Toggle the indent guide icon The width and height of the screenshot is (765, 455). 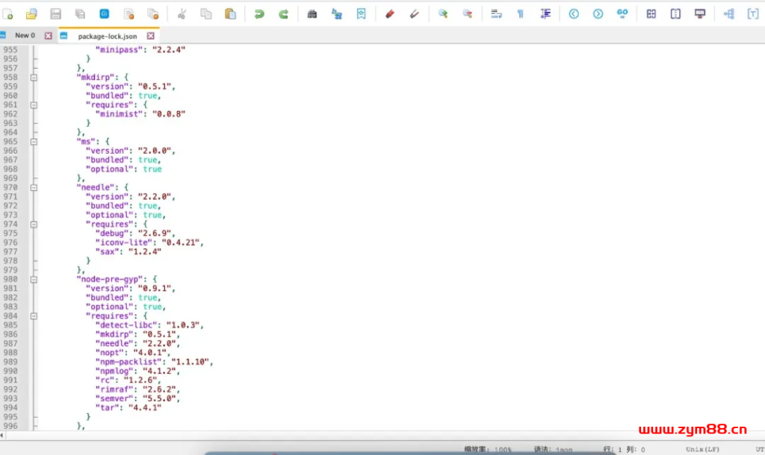click(x=545, y=13)
